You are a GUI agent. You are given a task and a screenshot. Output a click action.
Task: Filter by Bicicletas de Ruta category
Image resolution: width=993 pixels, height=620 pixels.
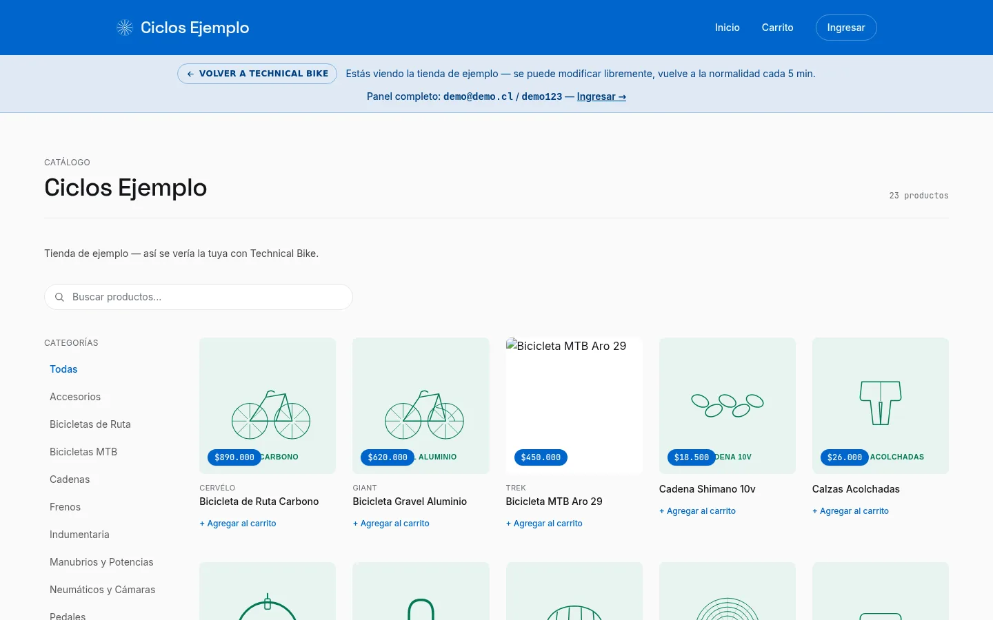[90, 424]
